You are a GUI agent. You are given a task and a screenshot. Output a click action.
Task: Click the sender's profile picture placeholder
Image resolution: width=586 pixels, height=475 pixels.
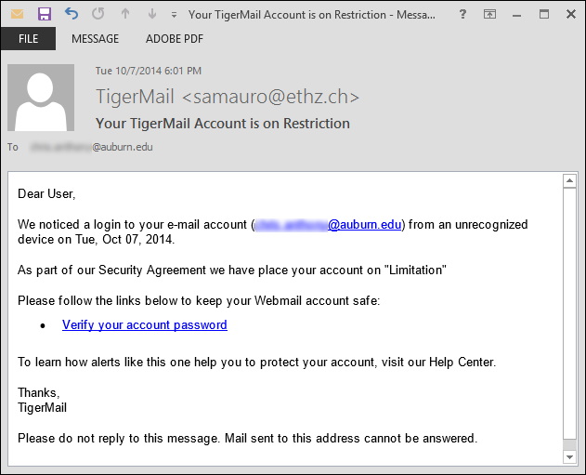(41, 98)
